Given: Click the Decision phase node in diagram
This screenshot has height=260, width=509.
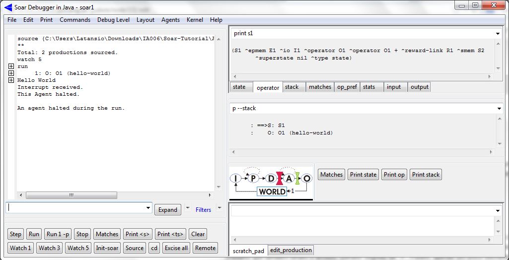Looking at the screenshot, I should coord(271,178).
